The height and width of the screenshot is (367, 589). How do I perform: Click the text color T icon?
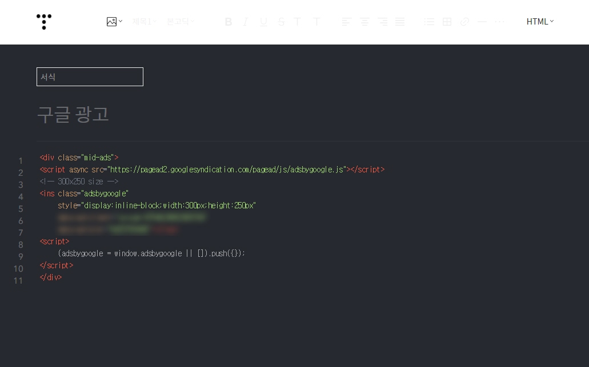tap(297, 22)
